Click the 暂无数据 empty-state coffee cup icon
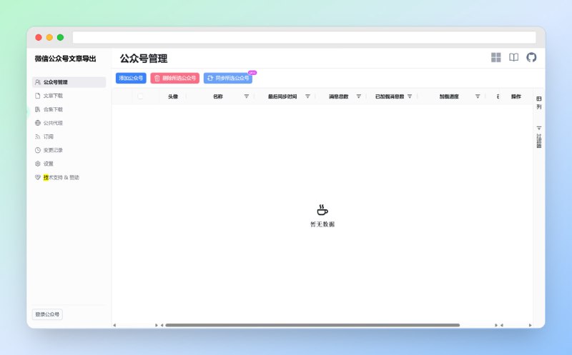This screenshot has height=355, width=572. pos(322,210)
